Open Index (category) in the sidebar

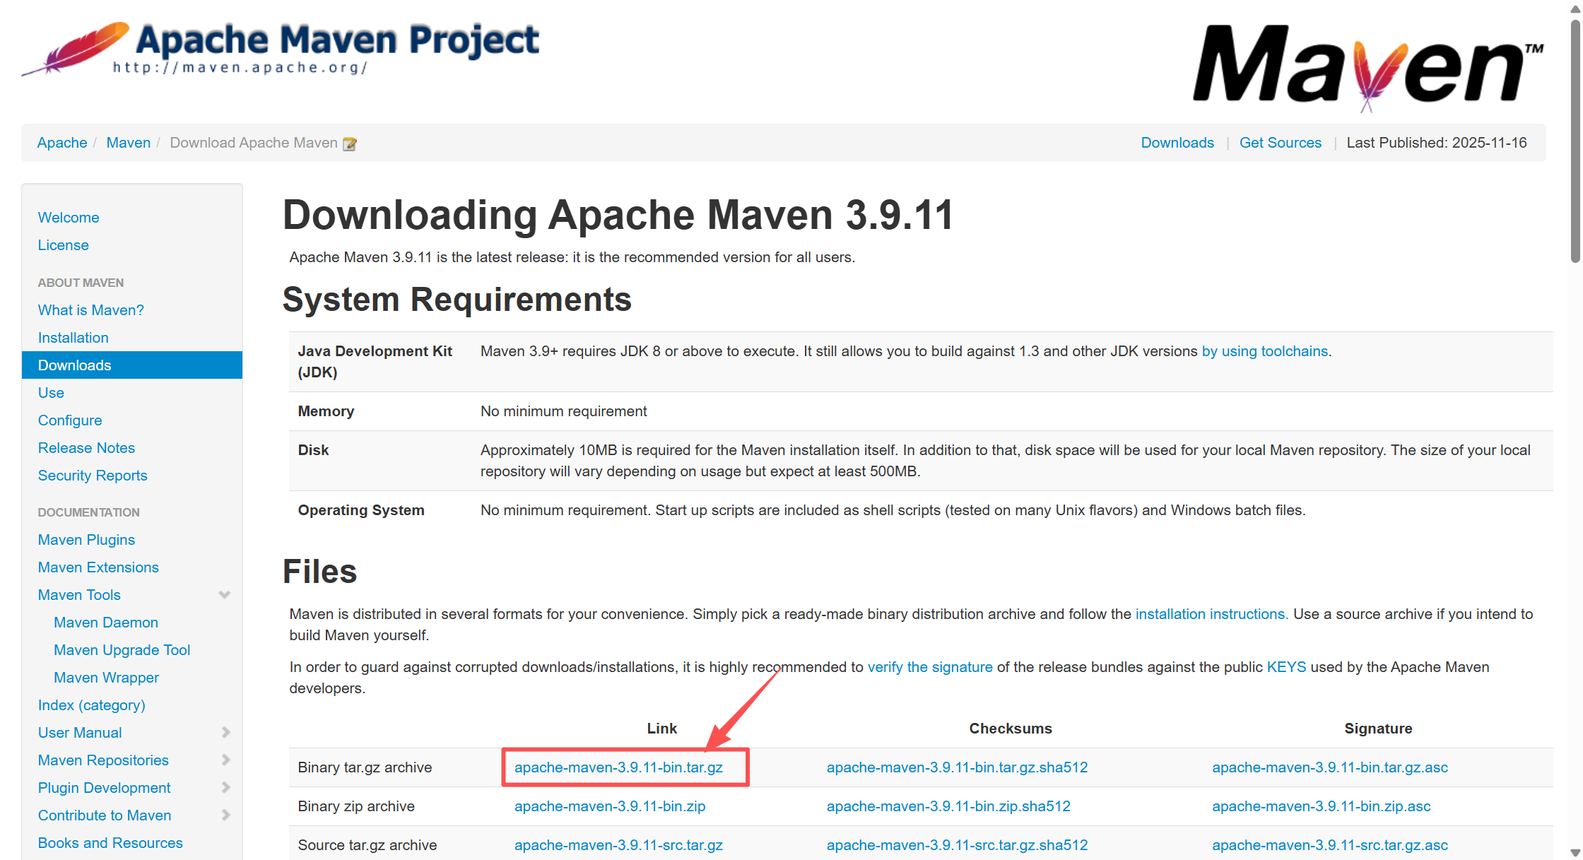(x=92, y=705)
